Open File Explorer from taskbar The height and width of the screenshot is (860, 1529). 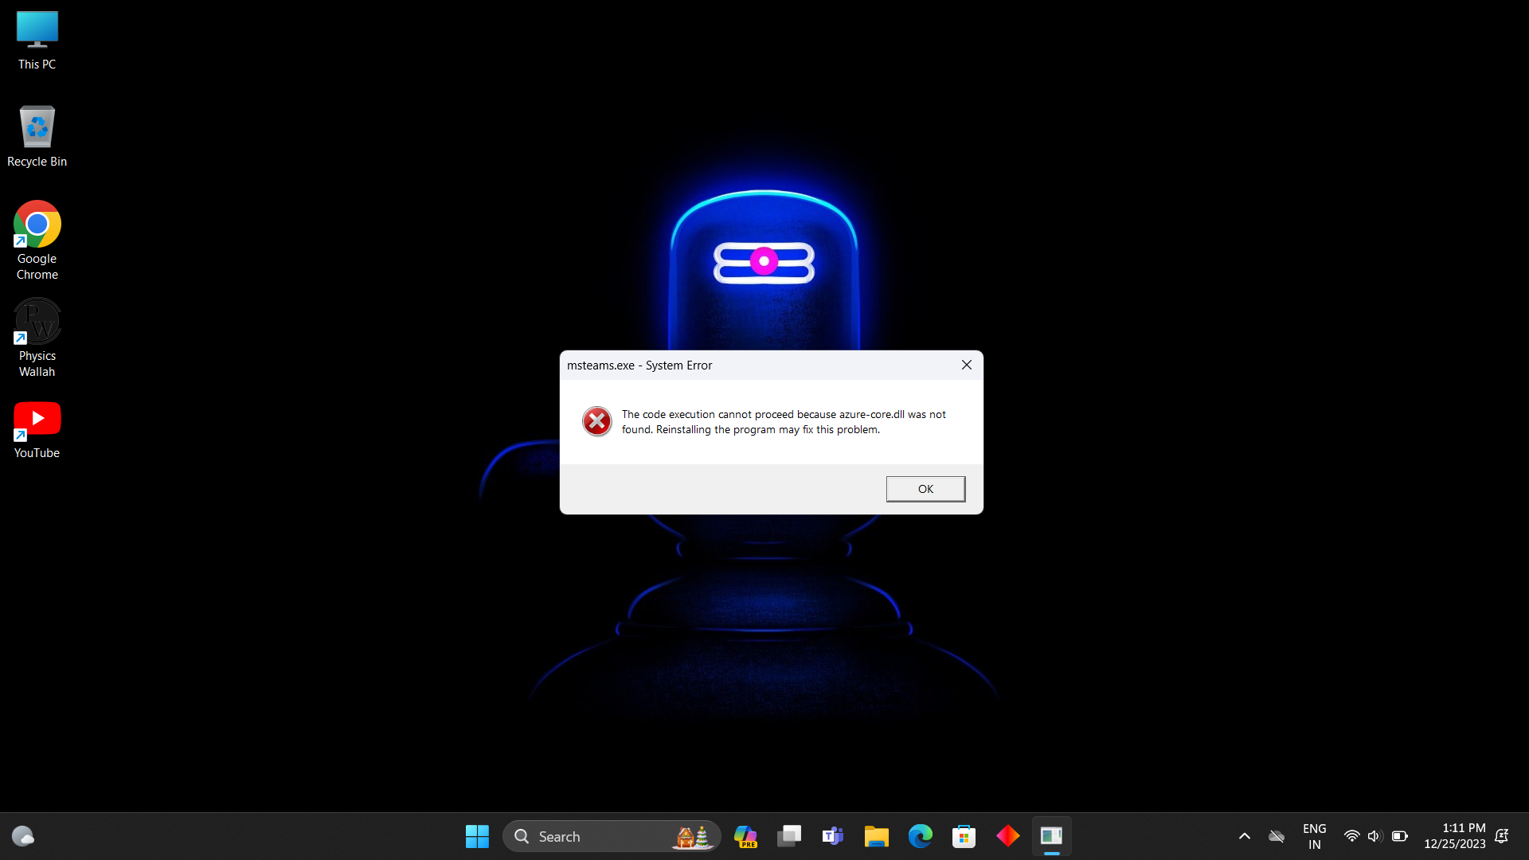point(877,836)
